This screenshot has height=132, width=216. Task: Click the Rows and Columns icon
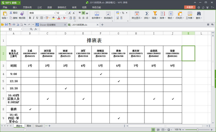coord(180,13)
